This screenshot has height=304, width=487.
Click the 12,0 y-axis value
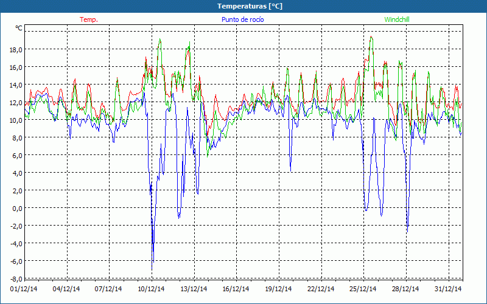[16, 102]
